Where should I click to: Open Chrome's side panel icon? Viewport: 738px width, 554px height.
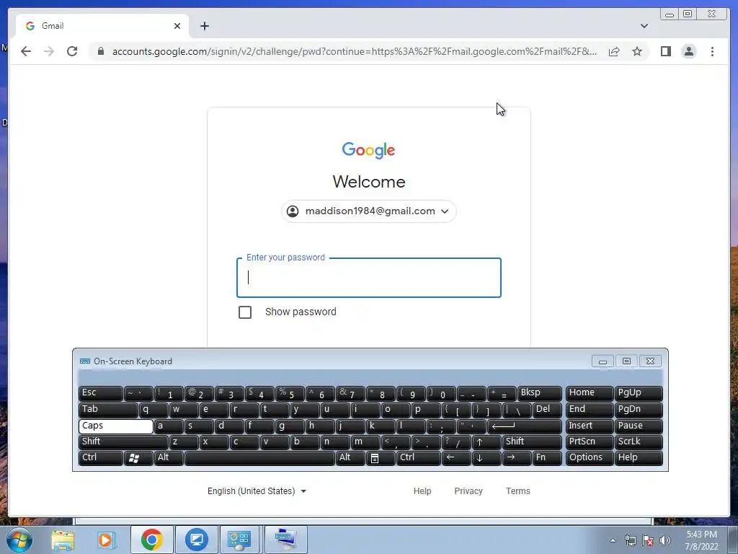(x=665, y=51)
